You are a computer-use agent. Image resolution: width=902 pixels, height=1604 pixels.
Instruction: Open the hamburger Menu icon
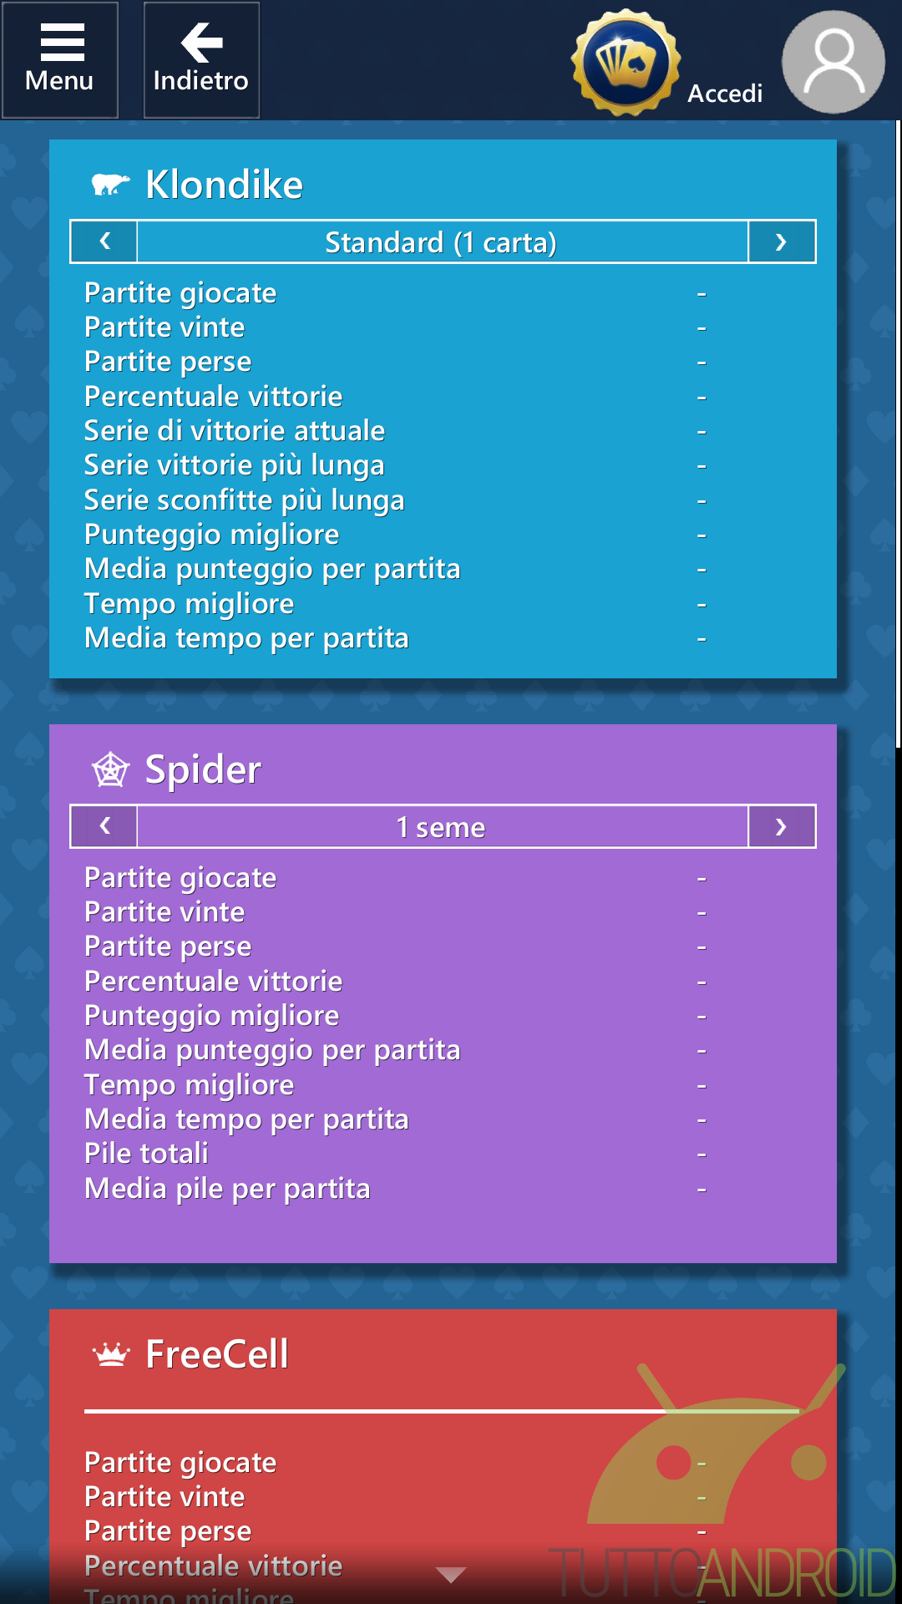62,42
